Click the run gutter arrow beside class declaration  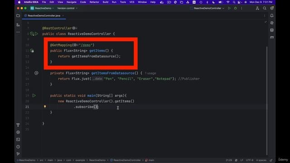(36, 34)
